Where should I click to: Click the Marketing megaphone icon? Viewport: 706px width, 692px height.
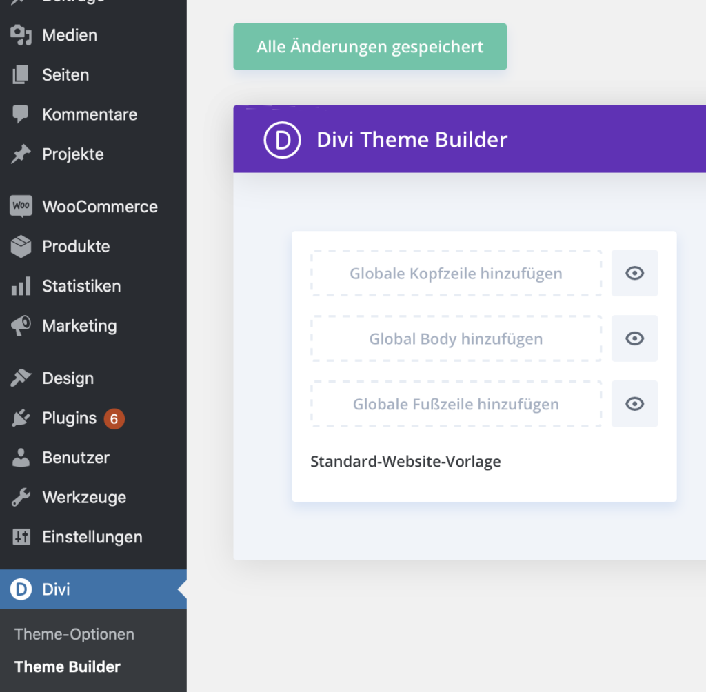click(21, 325)
